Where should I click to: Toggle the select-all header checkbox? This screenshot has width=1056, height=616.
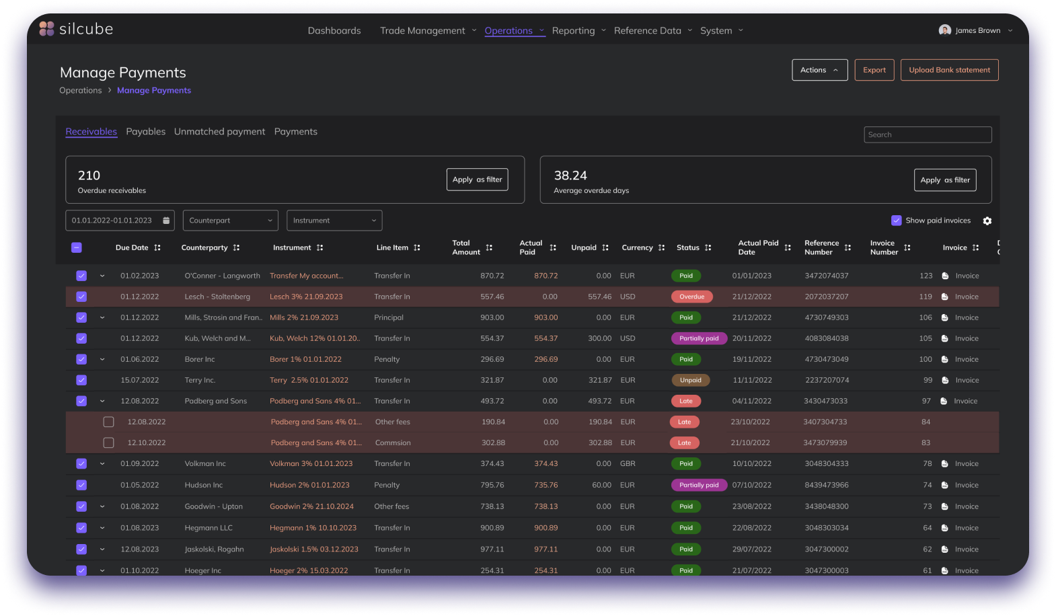[x=77, y=247]
